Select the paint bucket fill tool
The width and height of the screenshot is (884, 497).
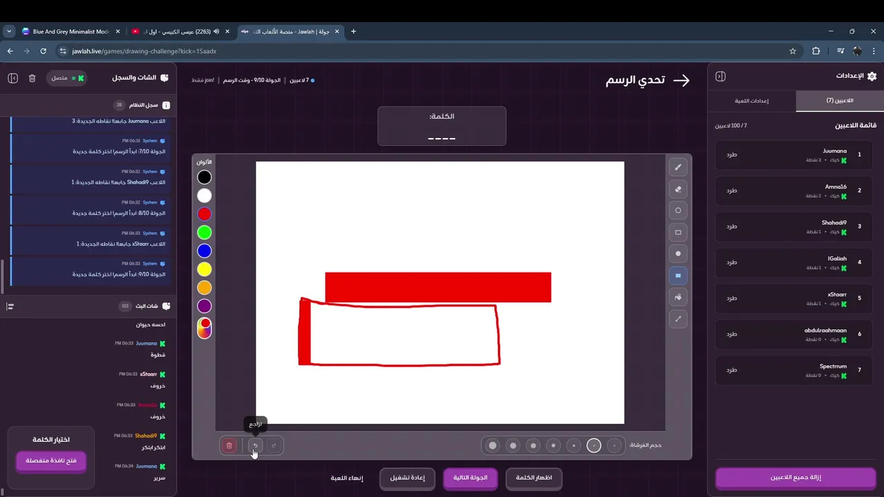click(x=678, y=298)
